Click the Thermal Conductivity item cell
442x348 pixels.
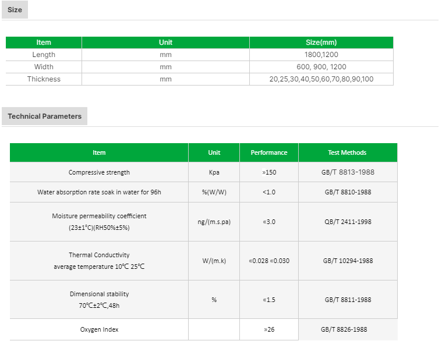coord(99,261)
